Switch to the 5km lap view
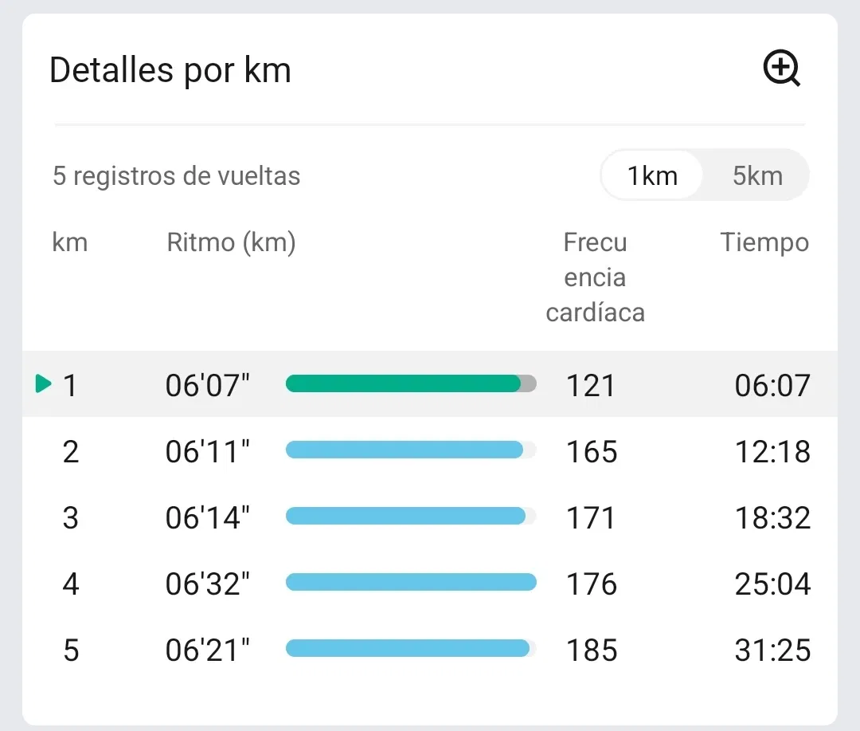860x731 pixels. 757,175
